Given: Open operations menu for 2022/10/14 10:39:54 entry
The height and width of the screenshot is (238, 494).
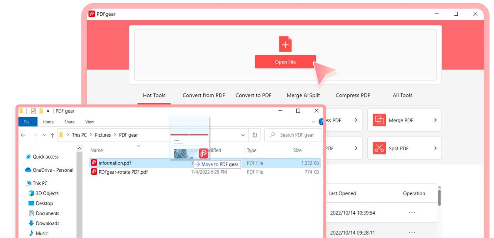Looking at the screenshot, I should point(412,213).
